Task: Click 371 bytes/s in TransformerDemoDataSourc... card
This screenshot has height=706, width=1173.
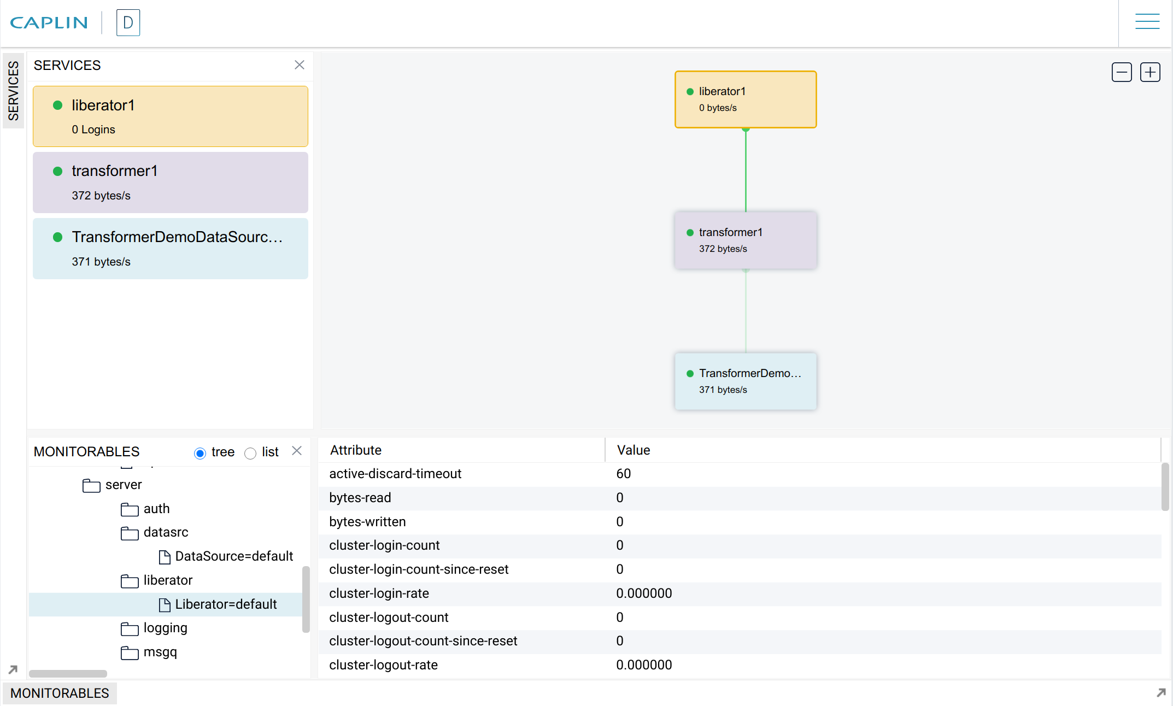Action: coord(101,262)
